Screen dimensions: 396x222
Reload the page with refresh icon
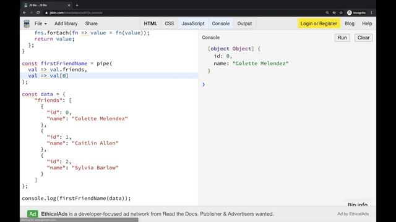tap(38, 12)
